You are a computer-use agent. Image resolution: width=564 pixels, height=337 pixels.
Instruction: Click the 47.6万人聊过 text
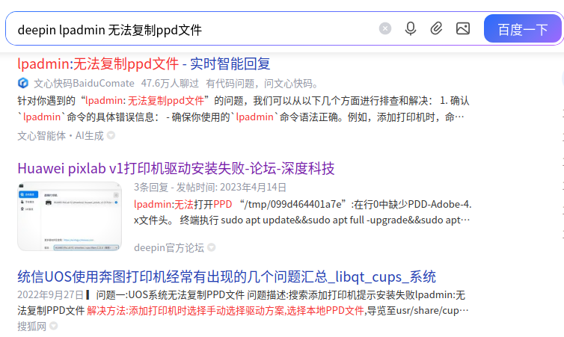[x=170, y=84]
